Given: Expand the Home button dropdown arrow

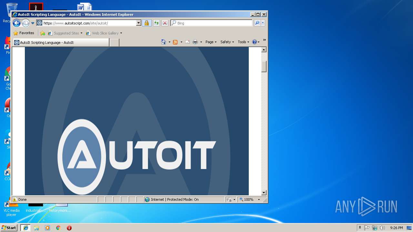Looking at the screenshot, I should tap(169, 42).
